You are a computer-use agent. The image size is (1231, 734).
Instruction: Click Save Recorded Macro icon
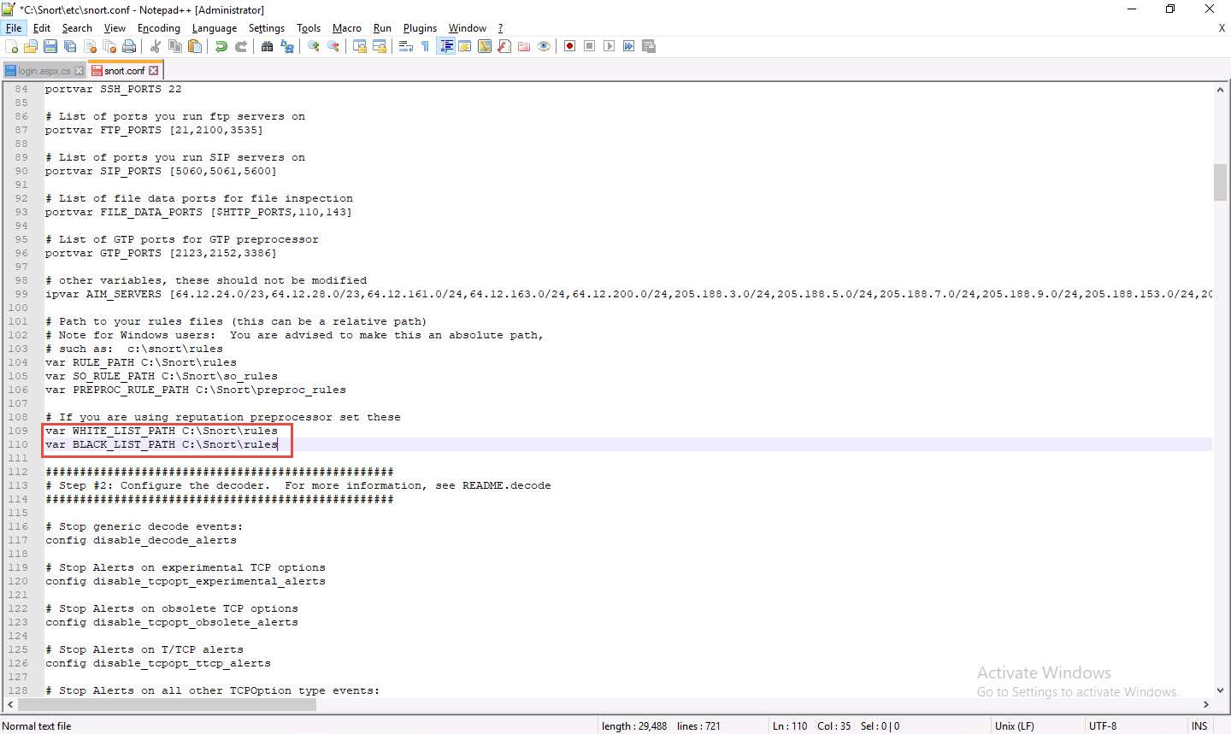click(649, 46)
